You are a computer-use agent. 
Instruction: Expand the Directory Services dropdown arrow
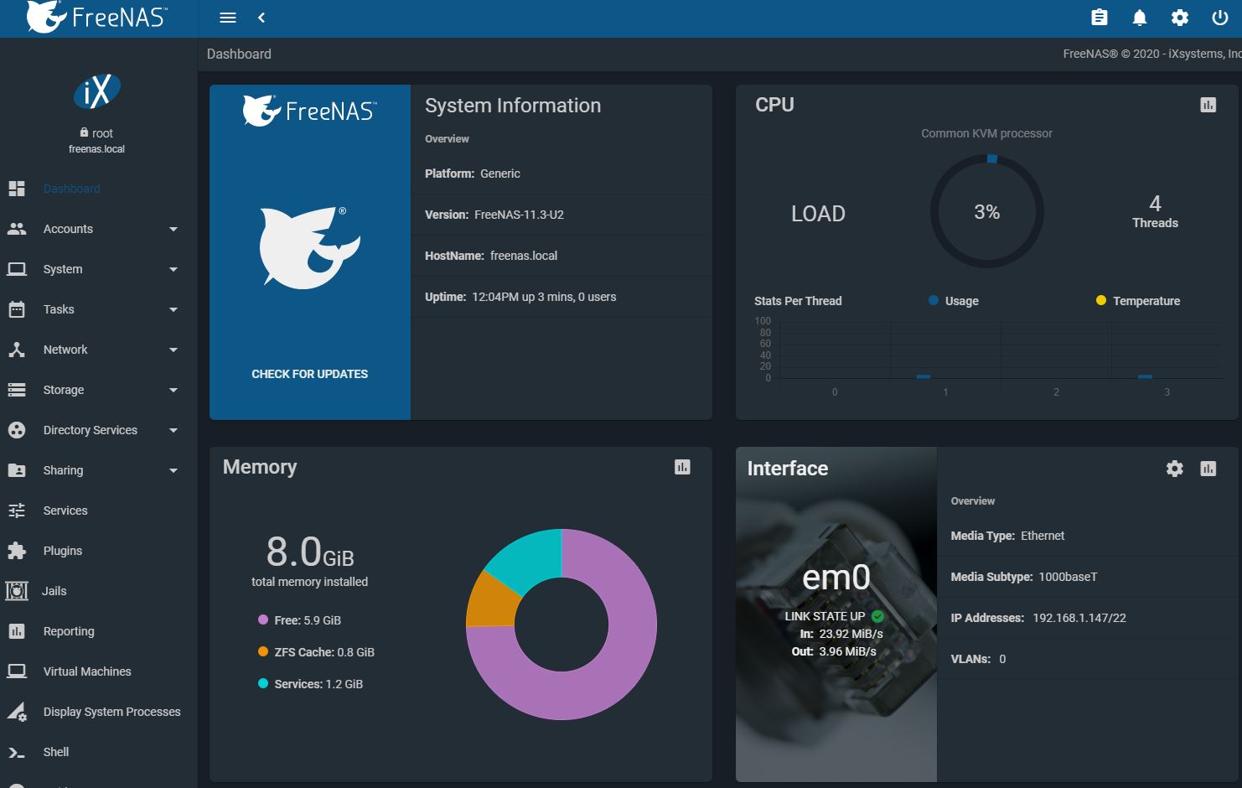point(173,430)
